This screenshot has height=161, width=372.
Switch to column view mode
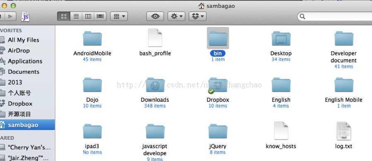coord(88,17)
